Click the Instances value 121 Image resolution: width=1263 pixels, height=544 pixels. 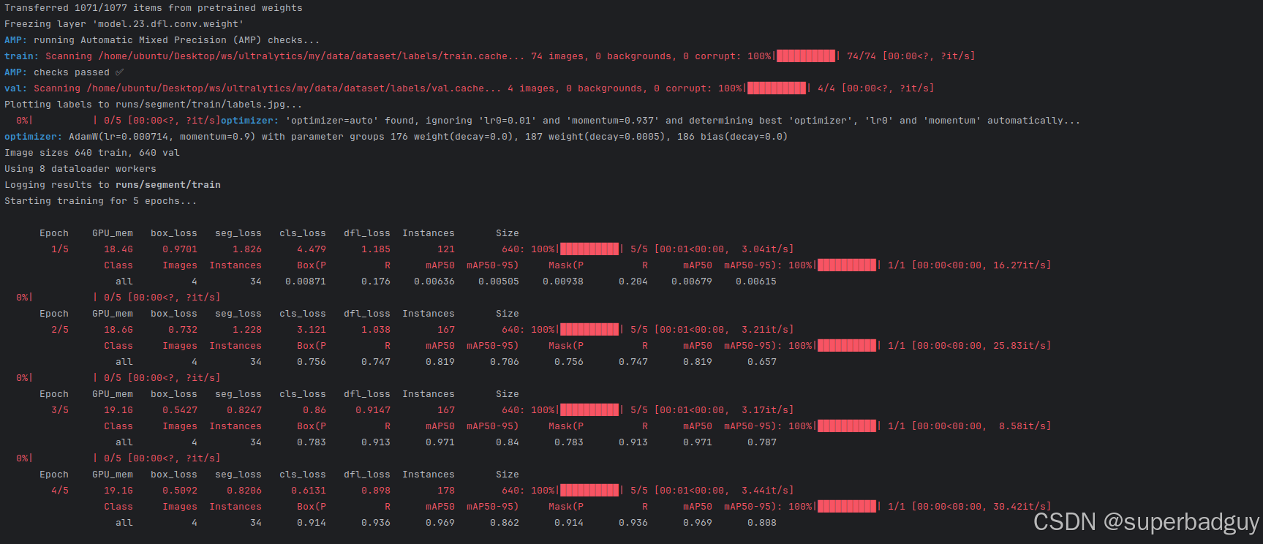(446, 249)
